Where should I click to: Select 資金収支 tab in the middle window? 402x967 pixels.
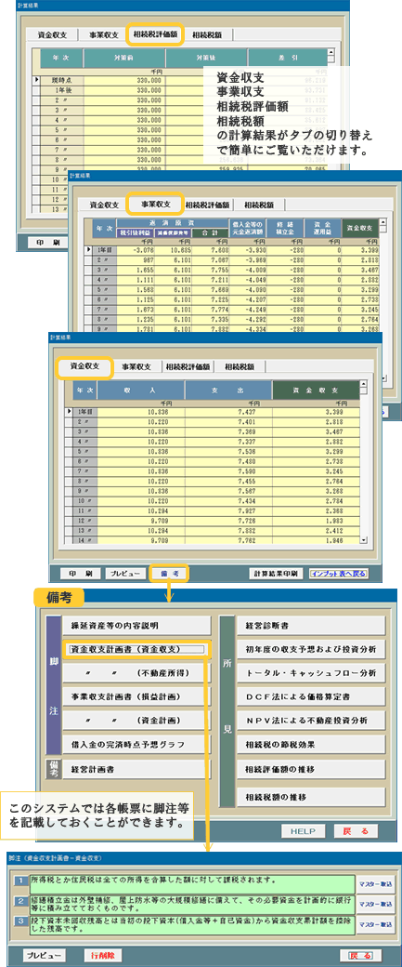103,205
